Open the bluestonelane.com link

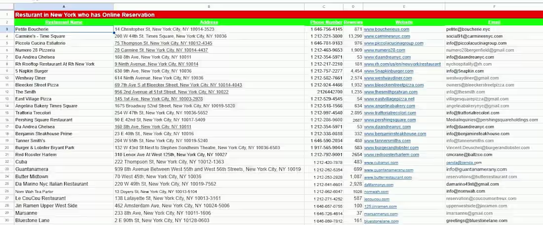point(381,222)
